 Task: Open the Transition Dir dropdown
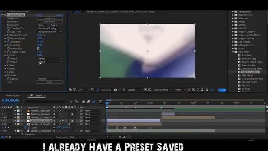click(x=49, y=29)
